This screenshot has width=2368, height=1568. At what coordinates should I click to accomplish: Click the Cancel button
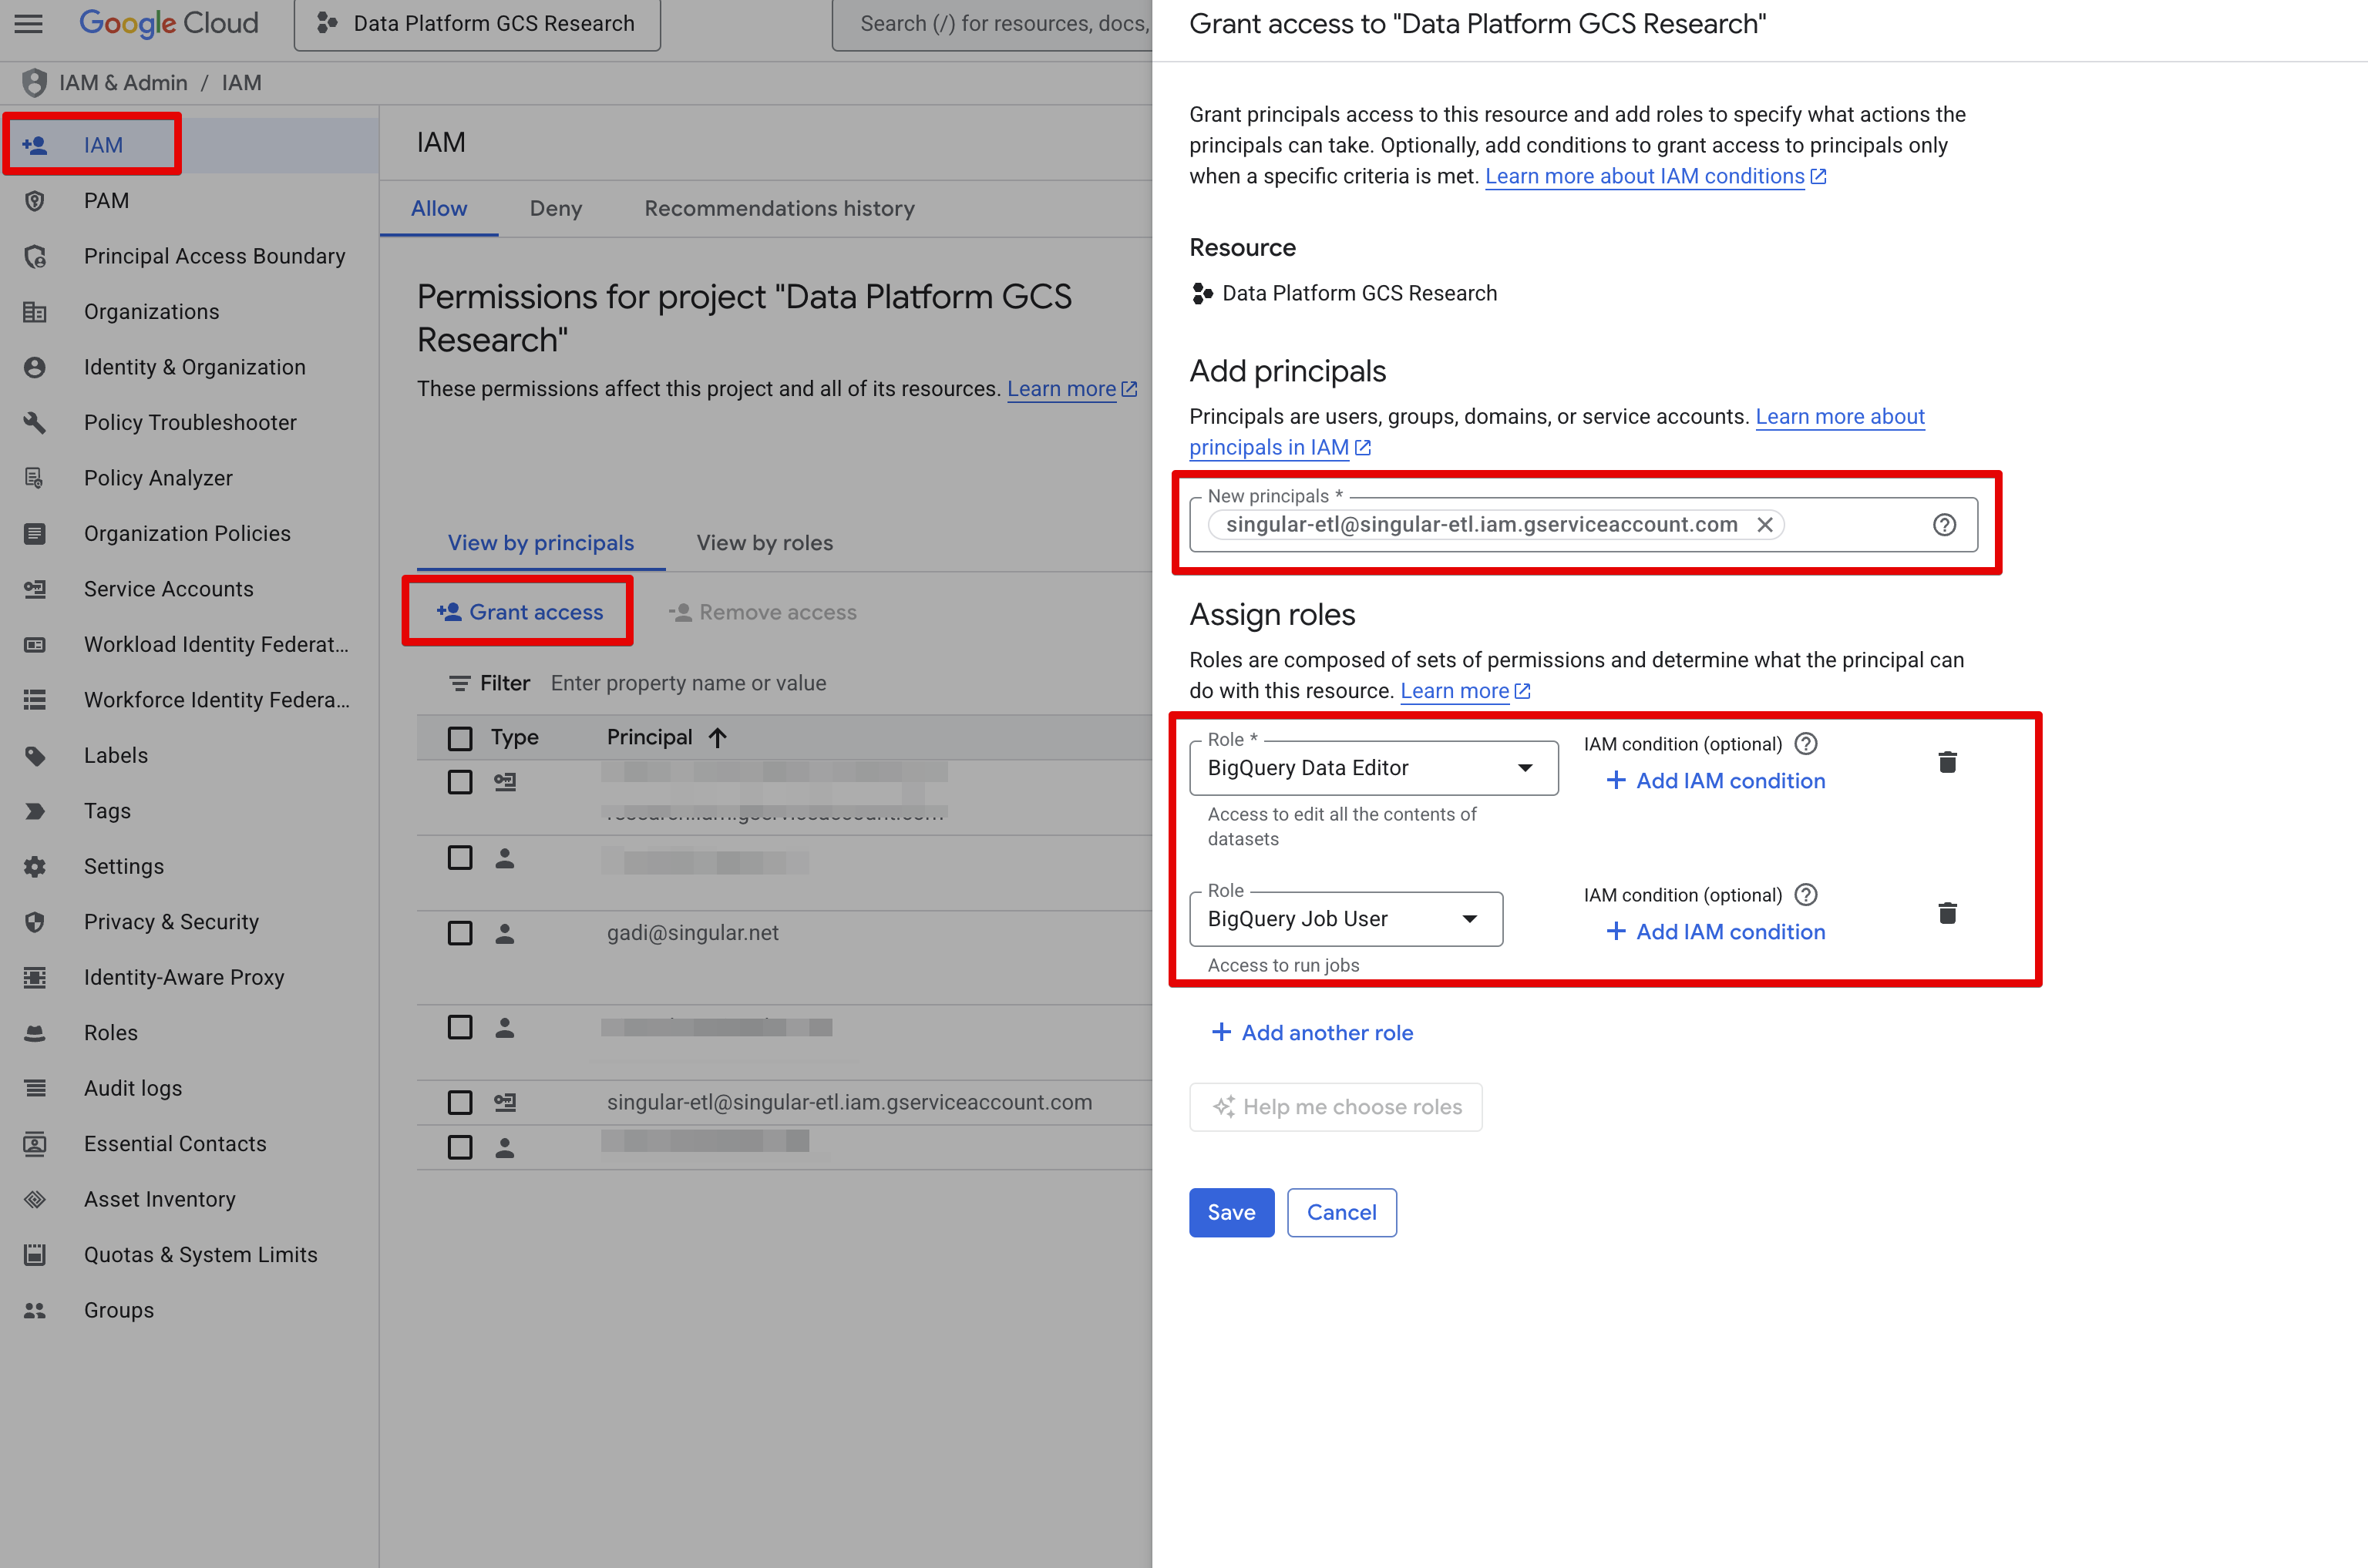tap(1341, 1213)
